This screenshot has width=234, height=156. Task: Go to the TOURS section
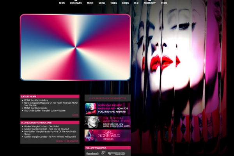coord(113,3)
